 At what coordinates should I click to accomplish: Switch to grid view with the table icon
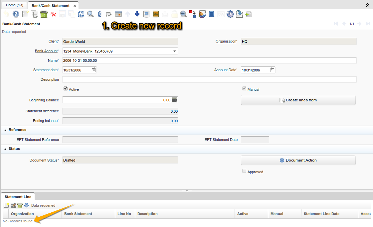[x=118, y=14]
